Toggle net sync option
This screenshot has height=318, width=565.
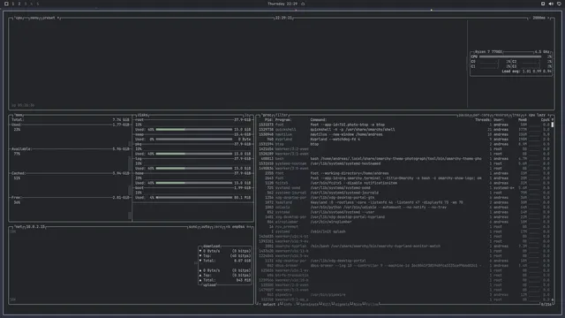(192, 227)
